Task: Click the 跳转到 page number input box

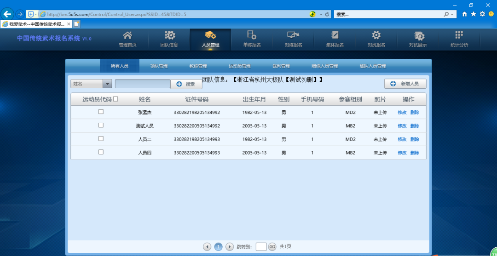Action: click(261, 247)
